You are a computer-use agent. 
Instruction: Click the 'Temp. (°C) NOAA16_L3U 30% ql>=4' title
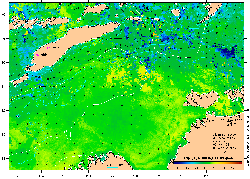tap(207, 158)
